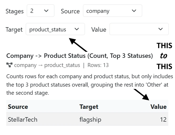Select the value 12 cell

(x=163, y=120)
